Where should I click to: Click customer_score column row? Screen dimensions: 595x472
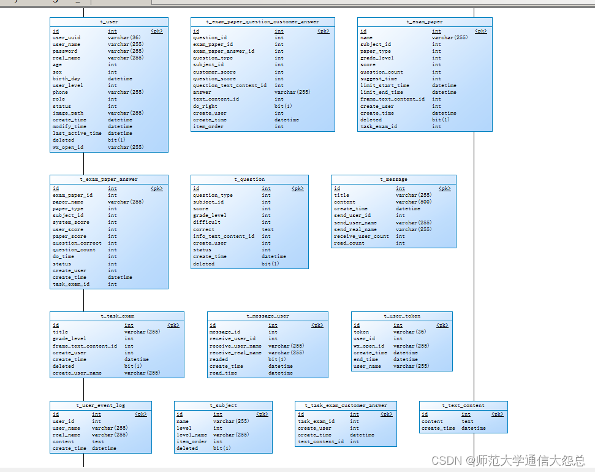tap(214, 72)
